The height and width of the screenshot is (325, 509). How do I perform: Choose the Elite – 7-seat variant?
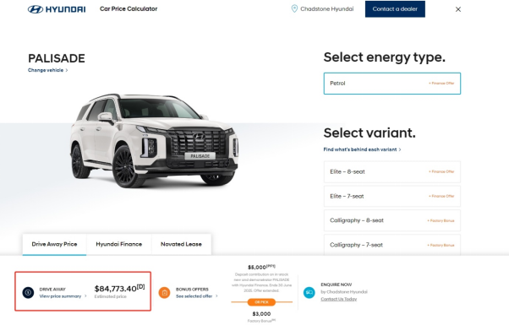tap(392, 196)
